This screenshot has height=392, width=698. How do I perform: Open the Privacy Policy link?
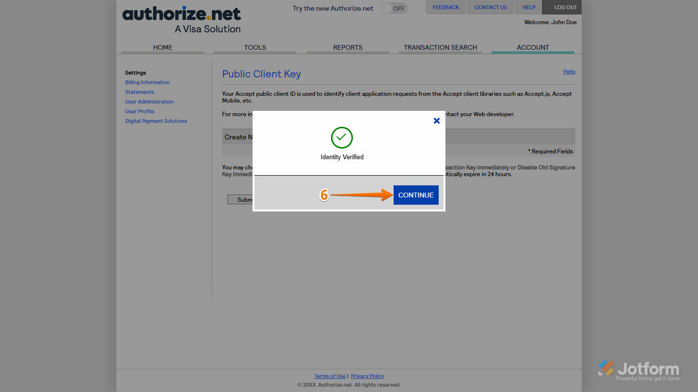(x=367, y=376)
